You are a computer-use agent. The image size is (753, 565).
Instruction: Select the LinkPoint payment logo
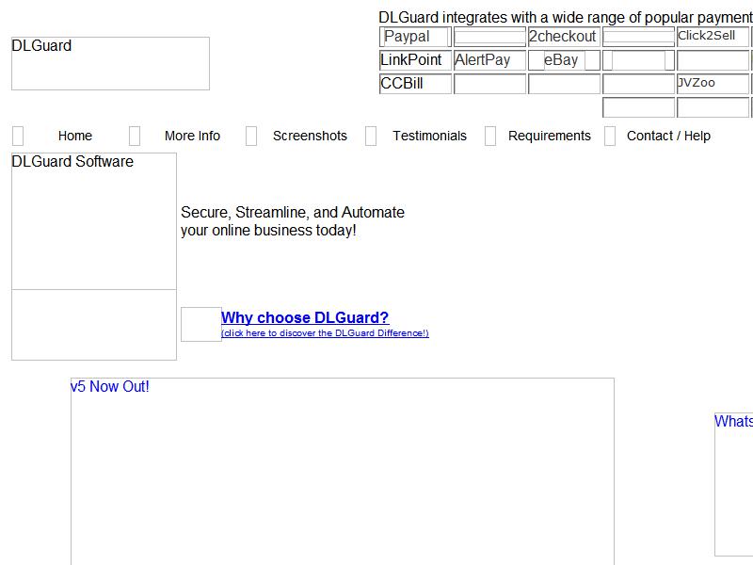click(x=415, y=60)
